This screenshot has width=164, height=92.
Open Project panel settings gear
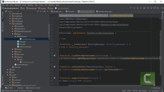(x=45, y=11)
